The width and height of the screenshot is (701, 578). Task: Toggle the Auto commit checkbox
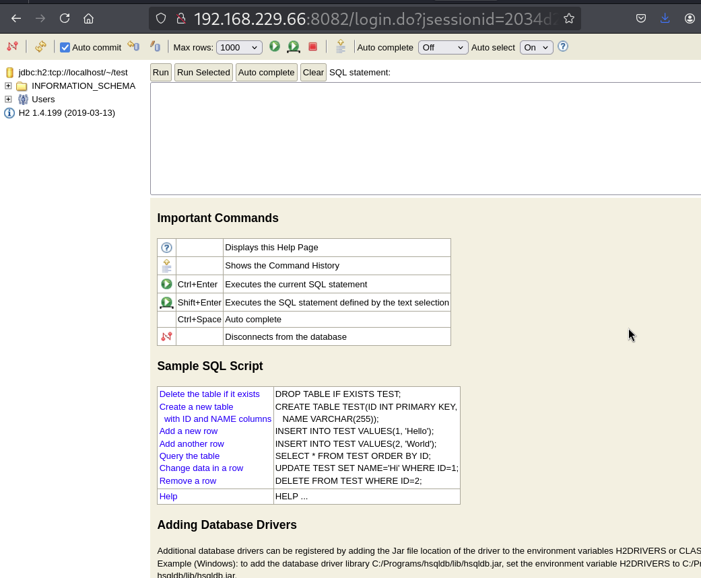tap(65, 47)
